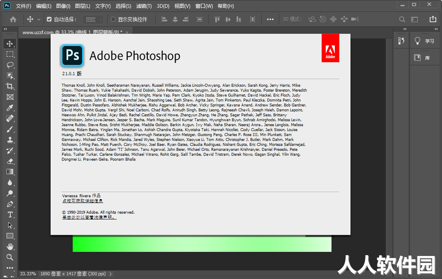Image resolution: width=442 pixels, height=279 pixels.
Task: Click the legal notices link
Action: click(90, 217)
